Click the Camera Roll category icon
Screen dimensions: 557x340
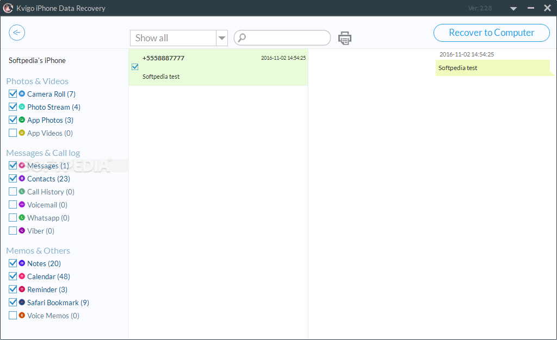tap(22, 93)
